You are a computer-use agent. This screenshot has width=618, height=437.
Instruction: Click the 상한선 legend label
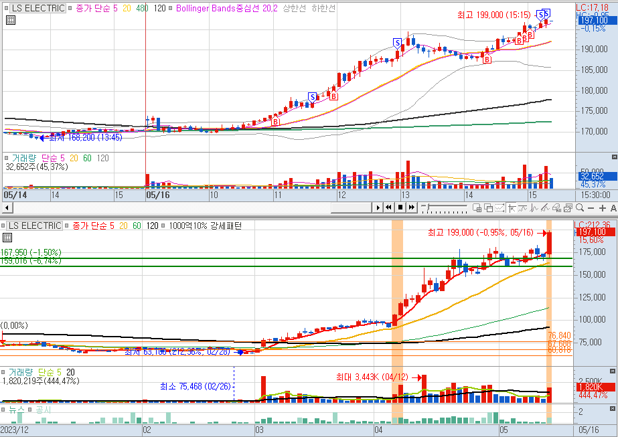(295, 8)
